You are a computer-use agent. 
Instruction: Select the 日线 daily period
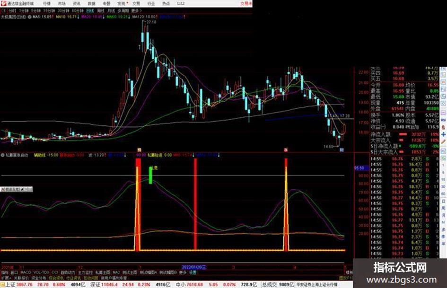[x=90, y=10]
